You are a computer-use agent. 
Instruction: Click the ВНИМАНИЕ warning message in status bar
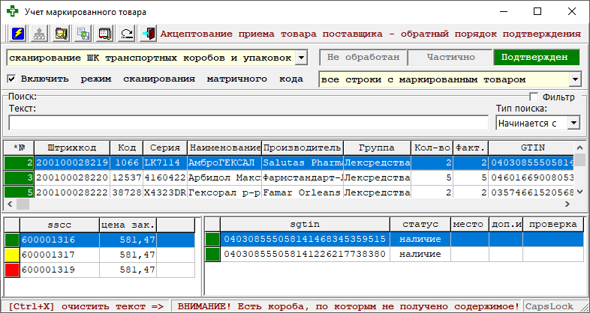tap(348, 306)
